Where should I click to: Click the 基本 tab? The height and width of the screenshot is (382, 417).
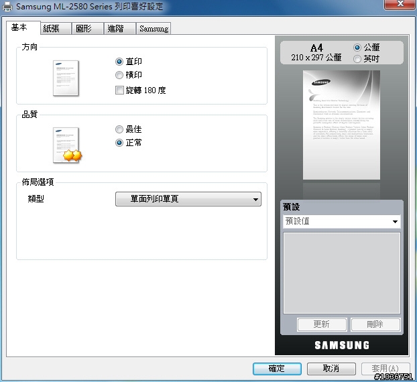coord(23,27)
